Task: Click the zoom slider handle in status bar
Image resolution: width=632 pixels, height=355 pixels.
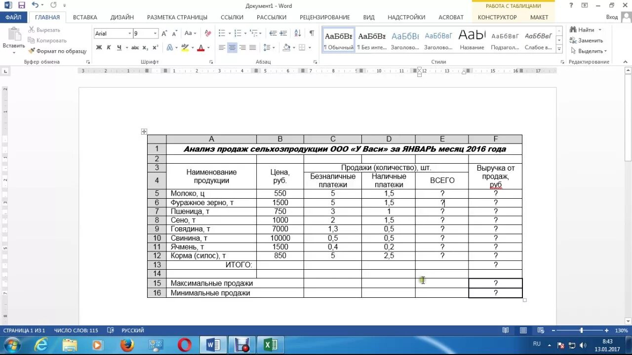Action: (x=581, y=330)
